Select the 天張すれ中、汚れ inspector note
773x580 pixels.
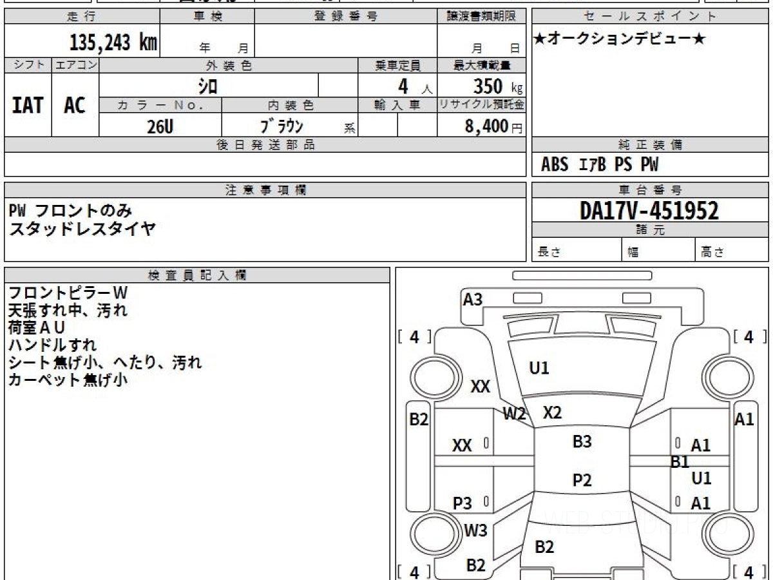point(68,311)
